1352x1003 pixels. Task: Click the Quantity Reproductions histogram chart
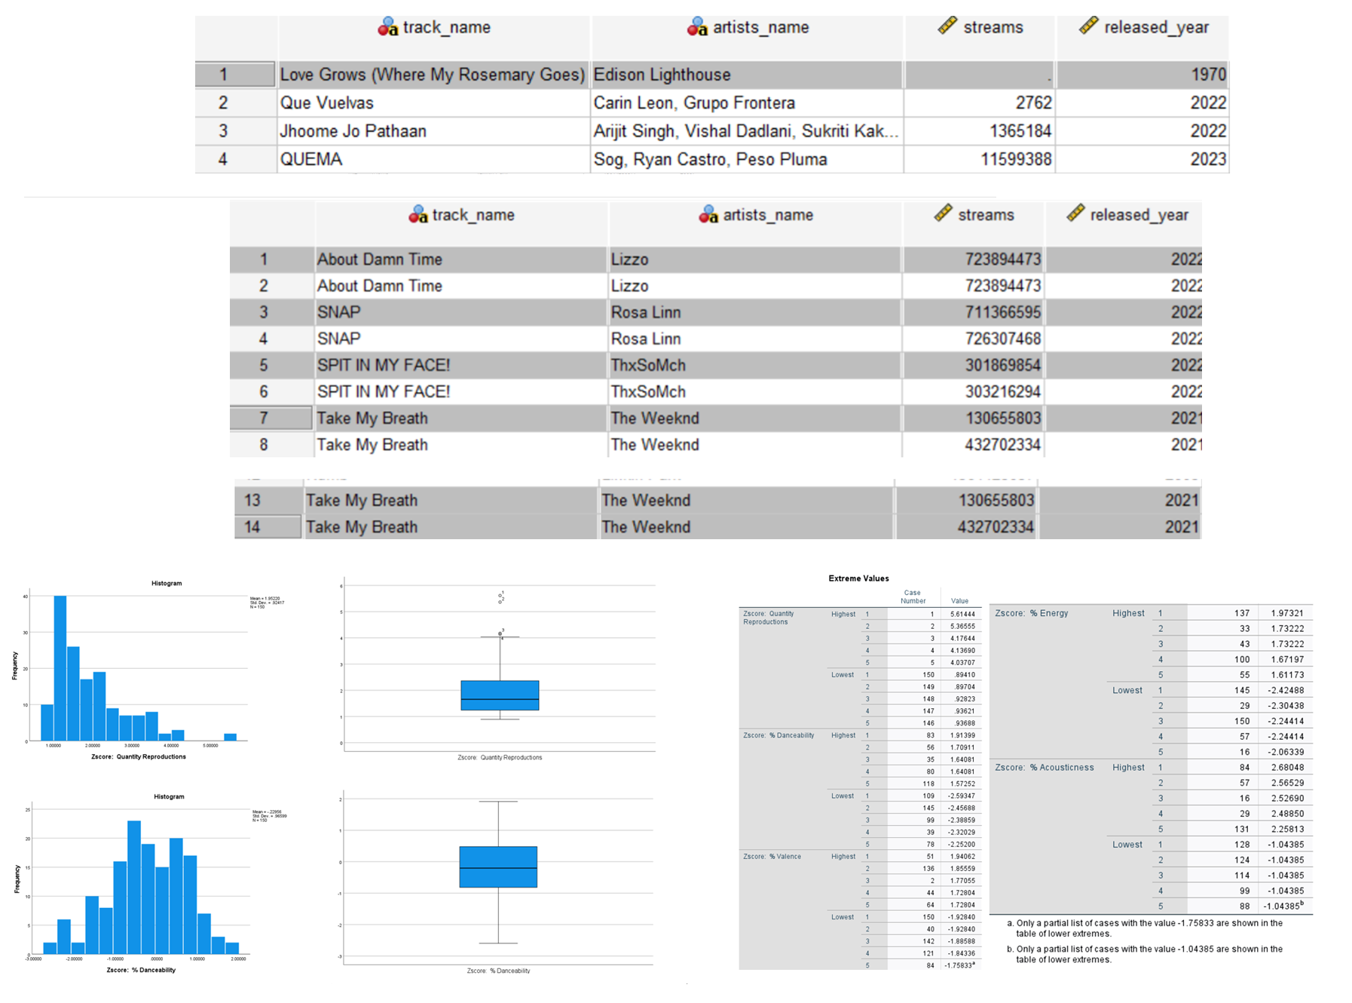tap(143, 670)
